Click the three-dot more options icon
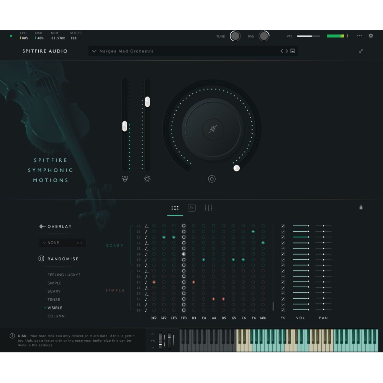This screenshot has height=383, width=383. tap(360, 36)
